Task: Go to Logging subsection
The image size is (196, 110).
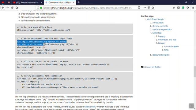Action: click(x=162, y=36)
